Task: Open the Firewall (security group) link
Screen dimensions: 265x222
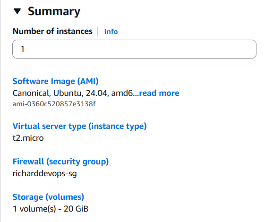Action: 60,162
